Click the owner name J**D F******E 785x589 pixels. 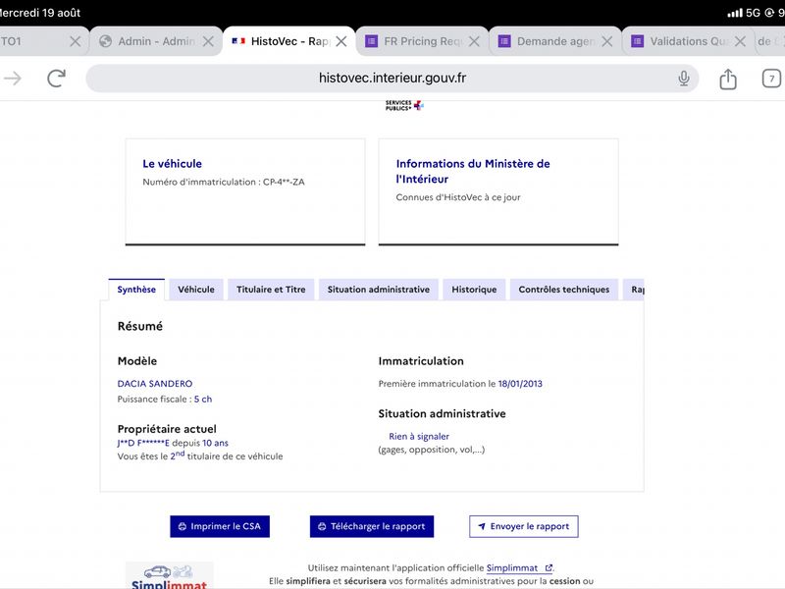pyautogui.click(x=143, y=443)
